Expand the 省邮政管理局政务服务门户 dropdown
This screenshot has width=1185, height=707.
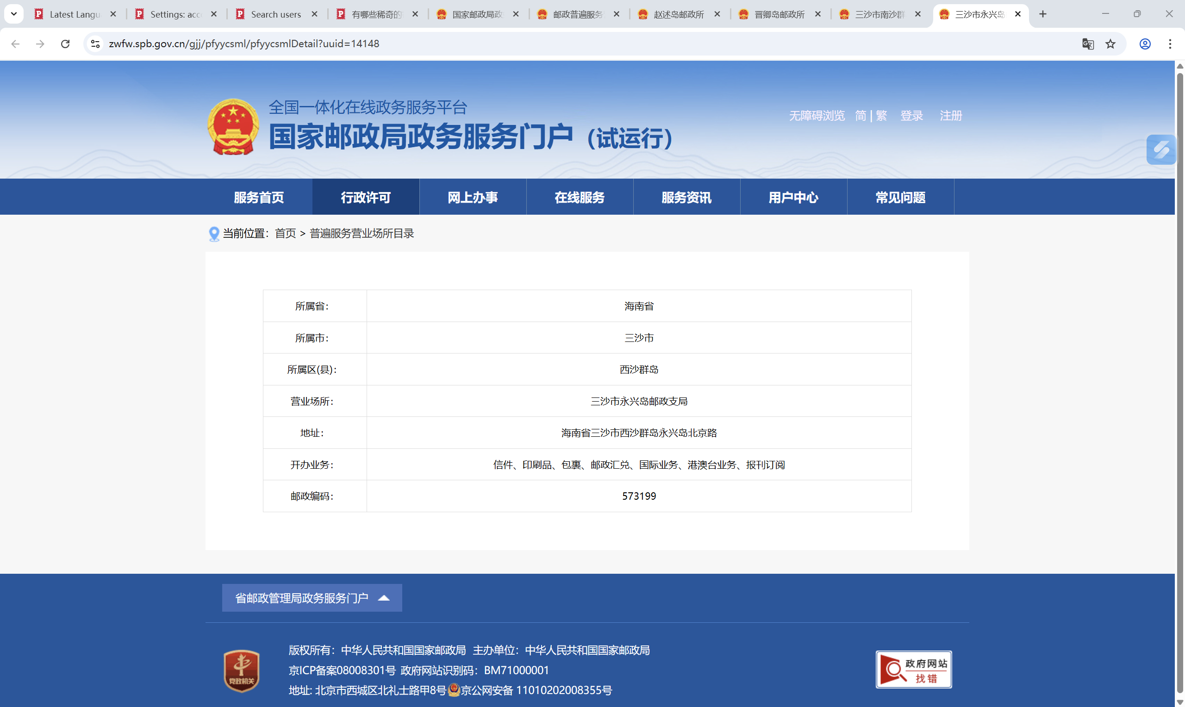[312, 598]
